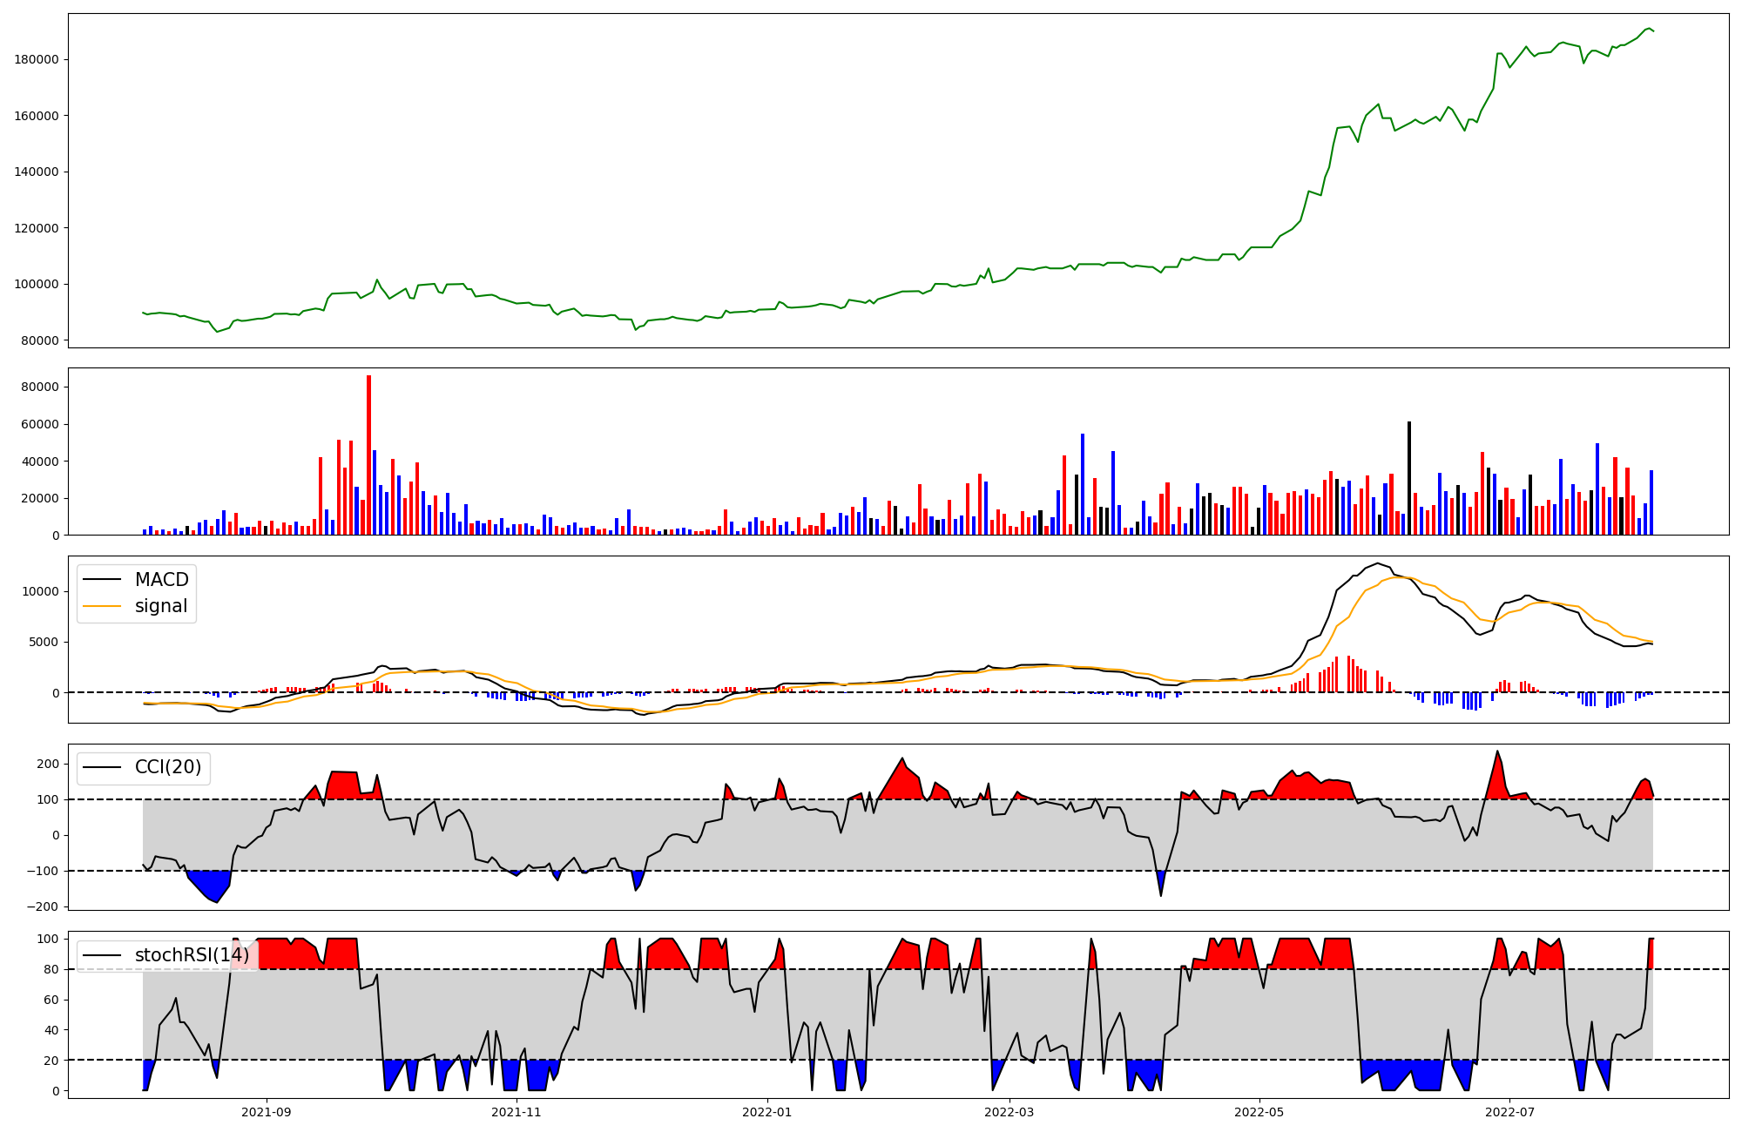1742x1132 pixels.
Task: Click the 2022-03 x-axis tick label
Action: [1009, 1112]
